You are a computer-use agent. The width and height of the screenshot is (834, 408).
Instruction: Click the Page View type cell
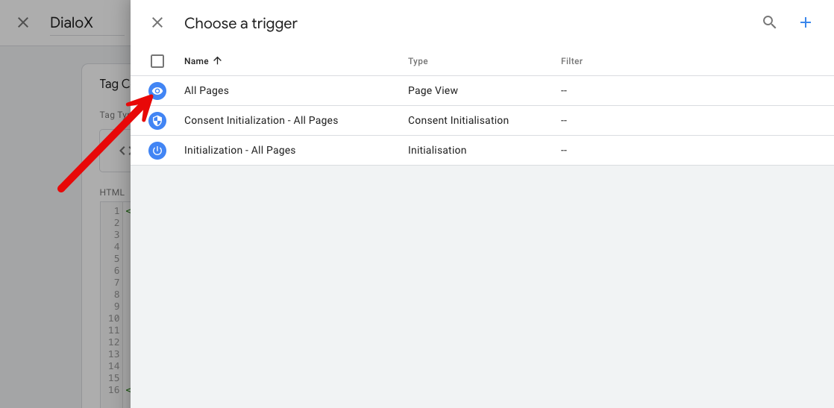433,90
